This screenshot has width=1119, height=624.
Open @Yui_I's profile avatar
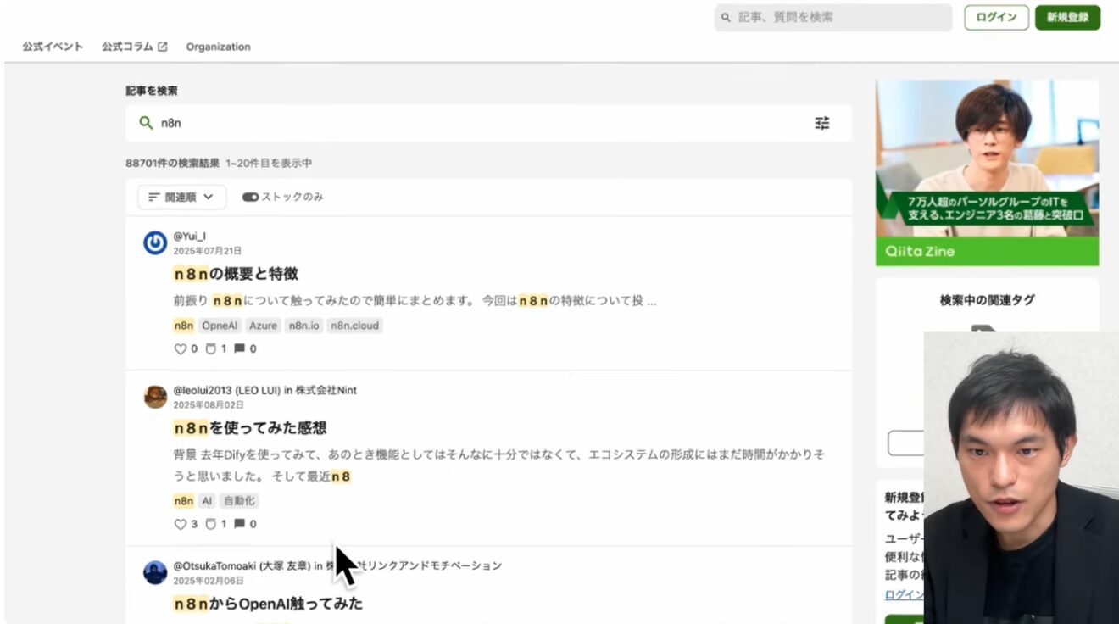pos(155,243)
